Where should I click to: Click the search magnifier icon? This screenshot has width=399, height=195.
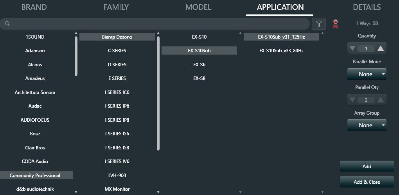[x=8, y=24]
